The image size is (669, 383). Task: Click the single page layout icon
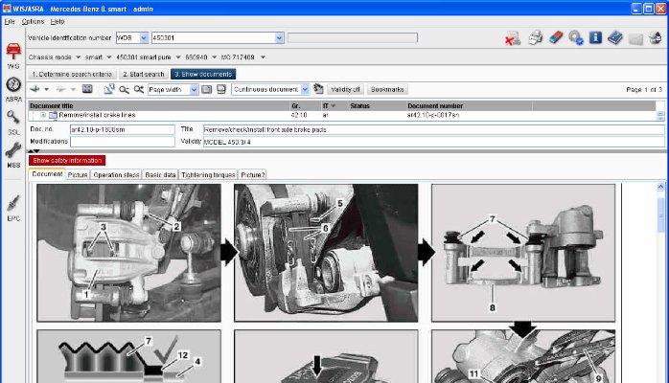[206, 89]
